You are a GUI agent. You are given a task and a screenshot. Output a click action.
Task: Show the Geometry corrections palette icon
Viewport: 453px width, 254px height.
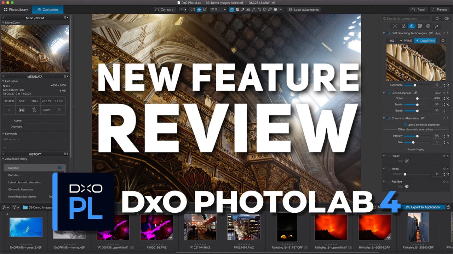click(420, 26)
